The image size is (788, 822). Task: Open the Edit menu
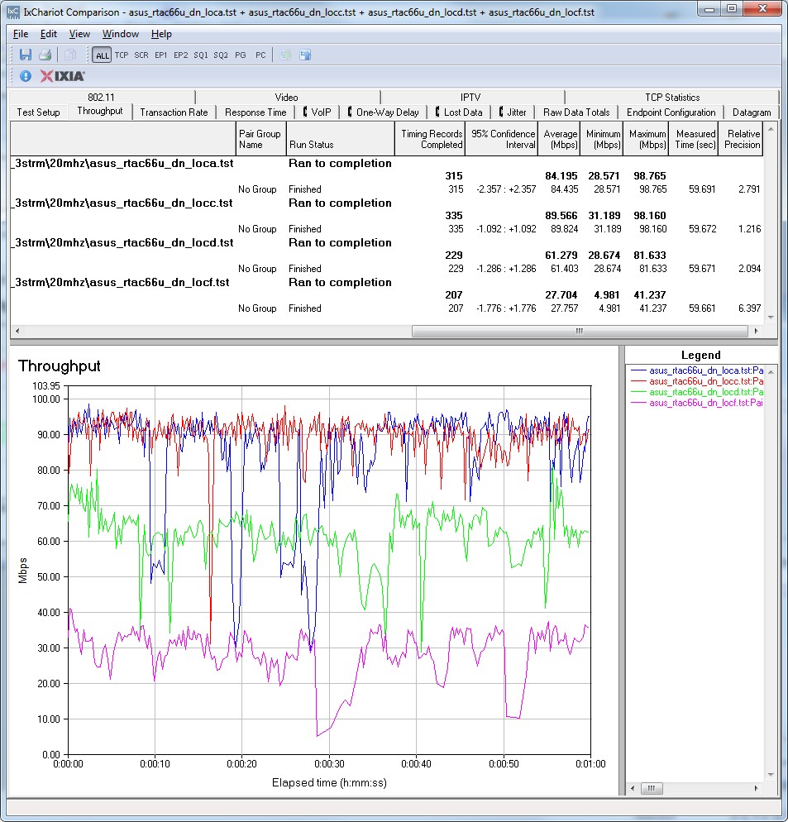click(x=49, y=34)
